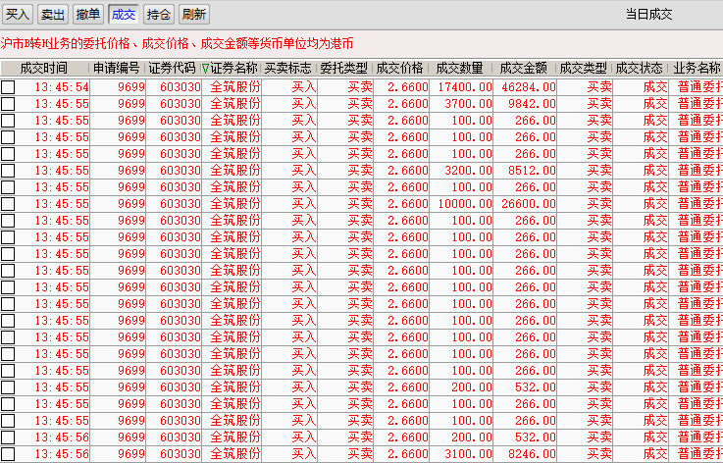723x463 pixels.
Task: Tick checkbox for the 3100.00 quantity row
Action: 8,454
